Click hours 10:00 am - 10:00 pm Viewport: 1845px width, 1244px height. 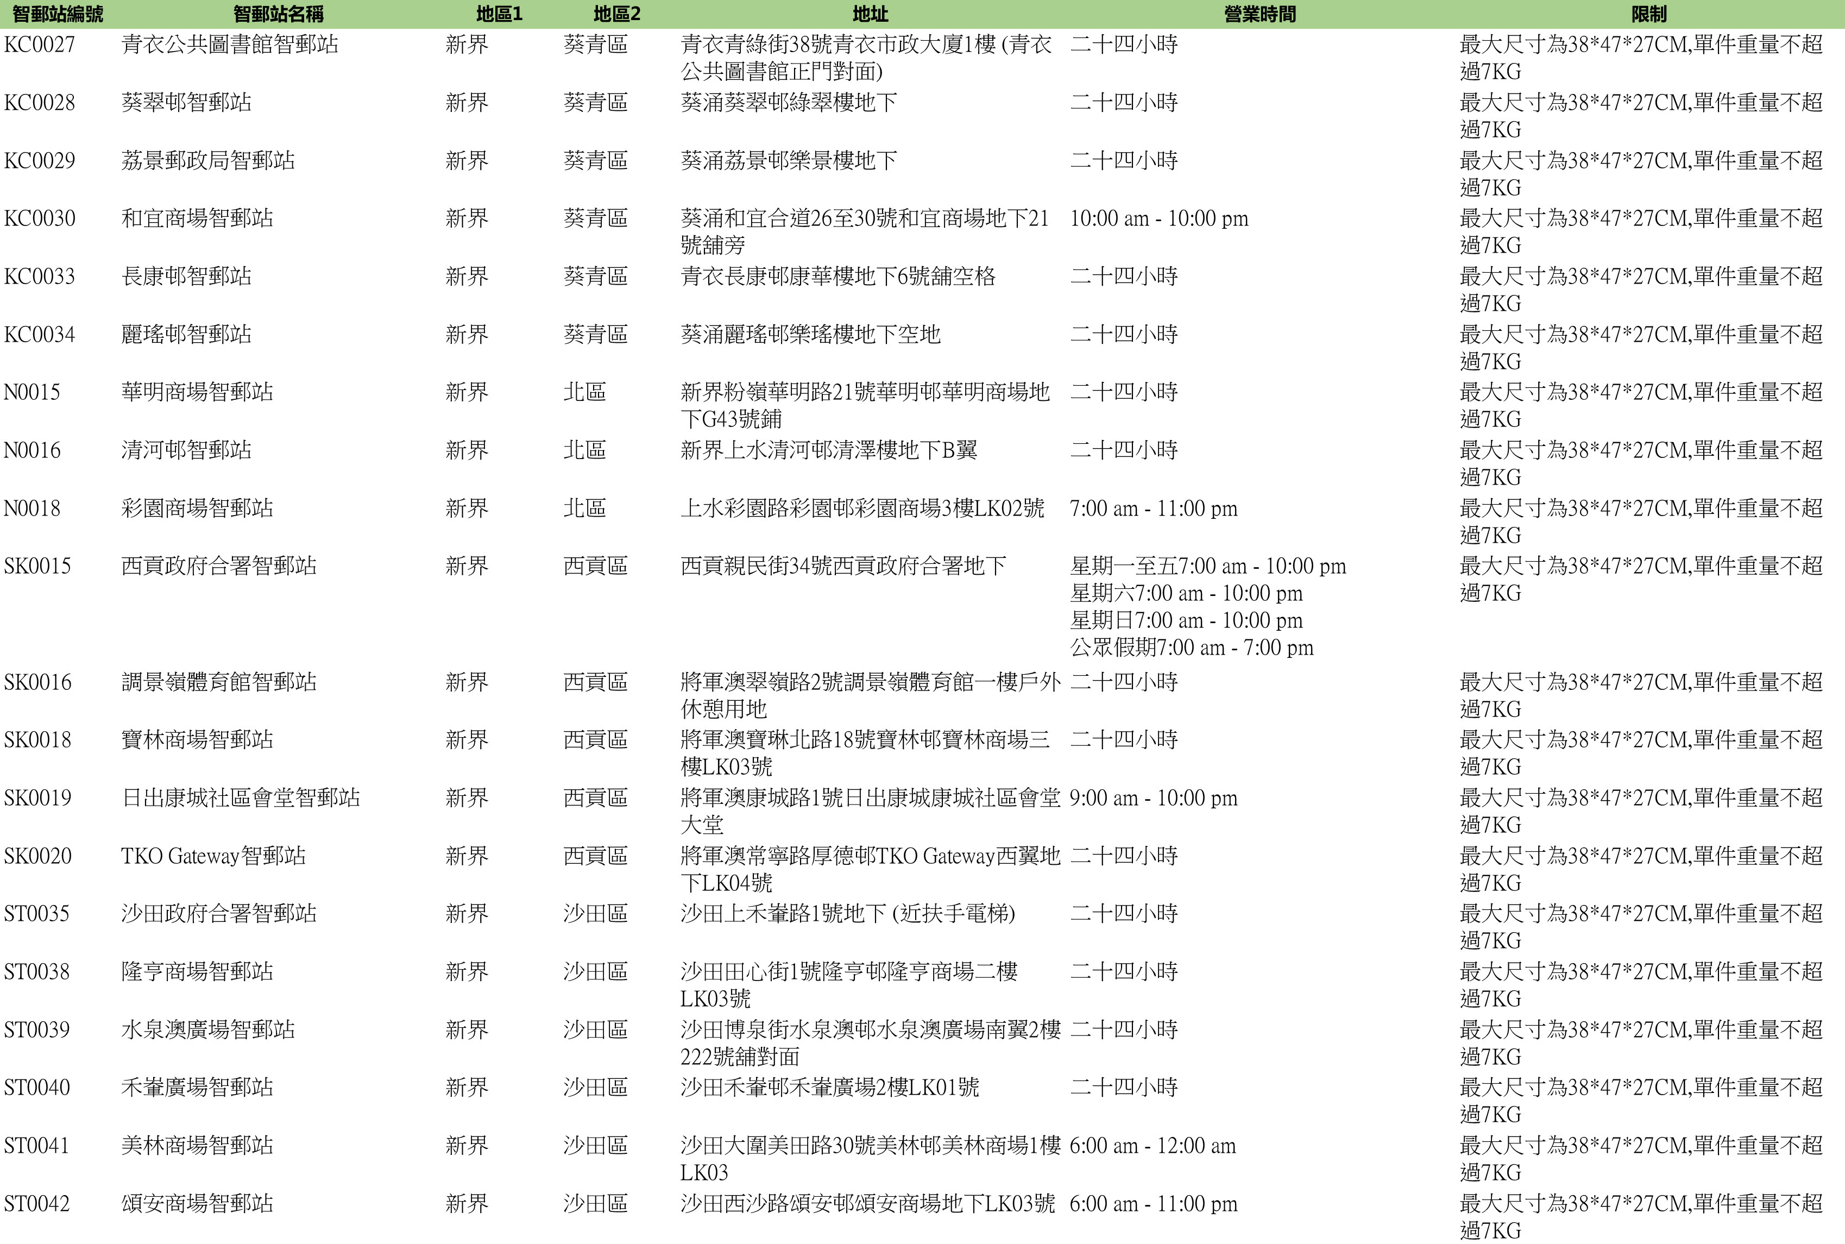tap(1159, 218)
